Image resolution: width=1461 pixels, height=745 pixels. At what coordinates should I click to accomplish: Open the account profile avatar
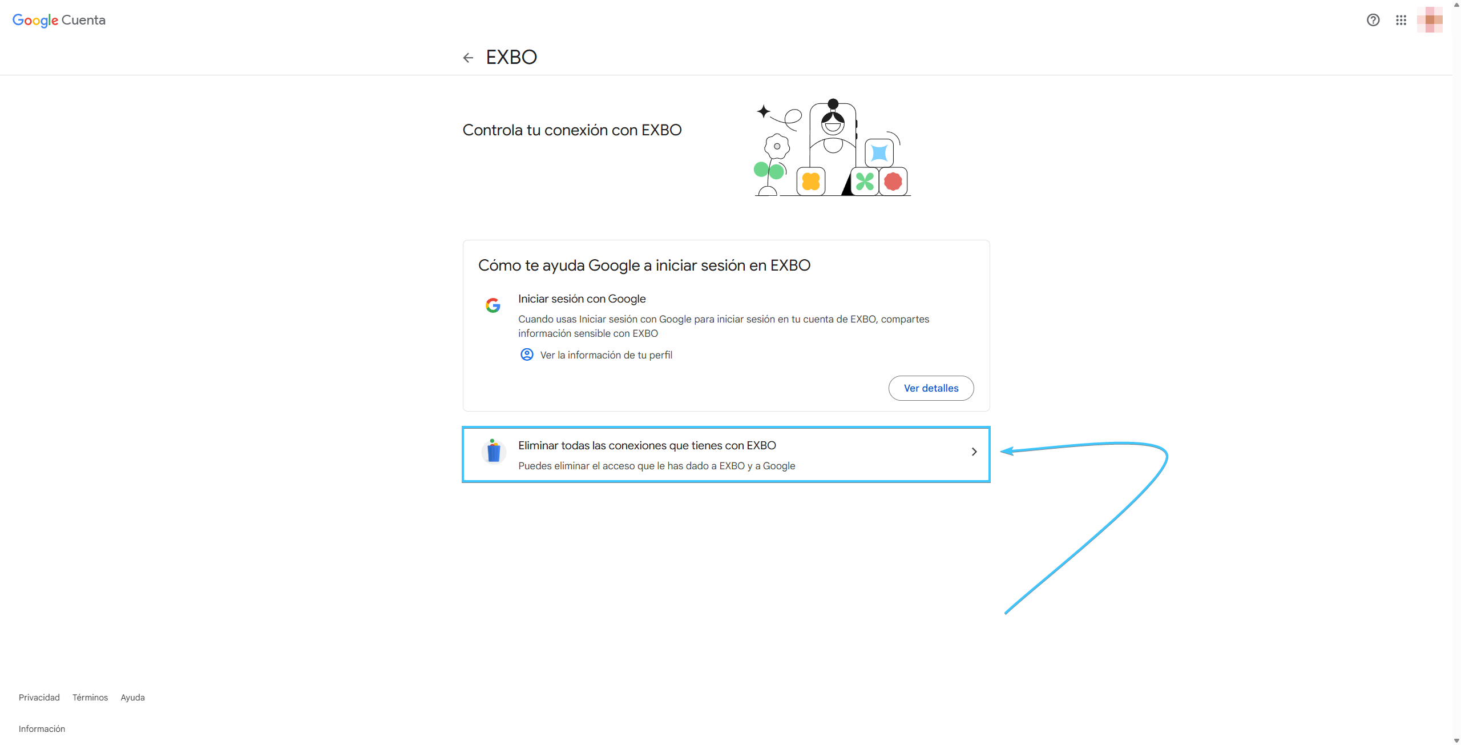[1430, 20]
